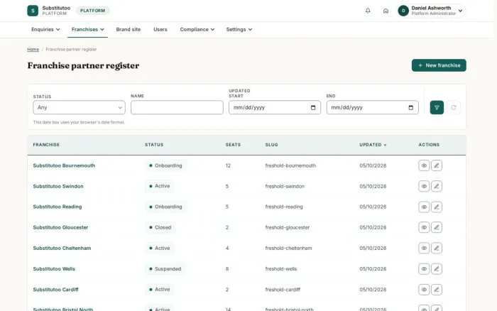Expand the Settings menu
Viewport: 497px width, 311px height.
coord(239,30)
